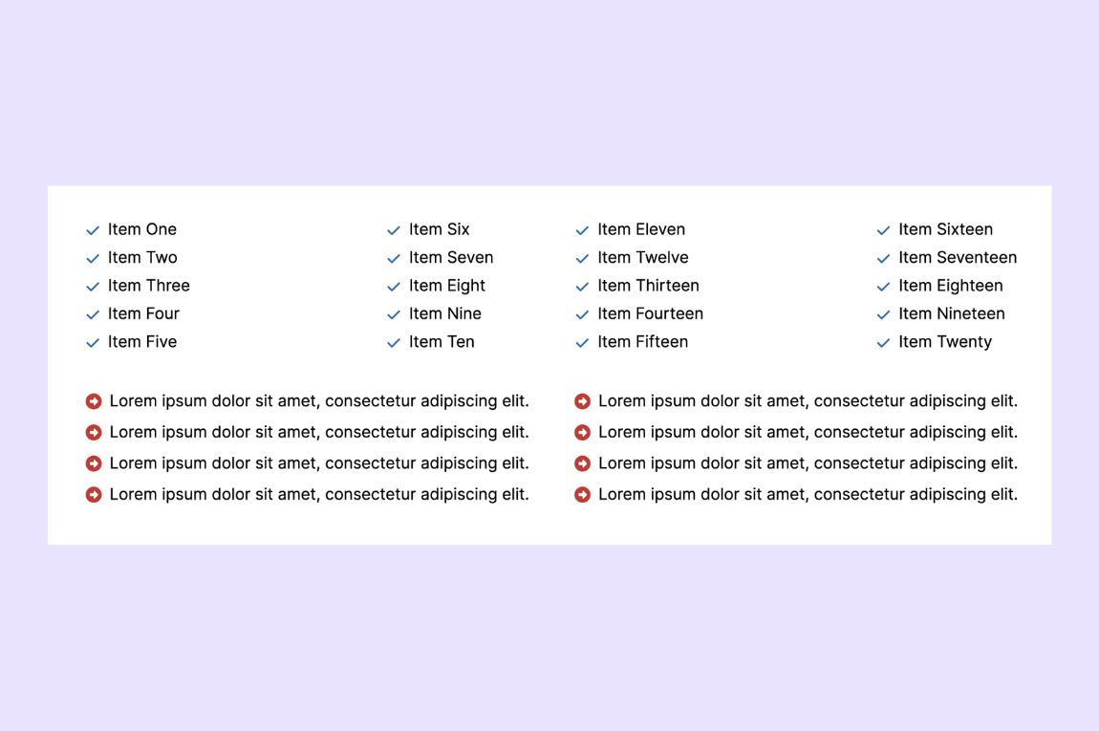Click the checkmark icon for Item Sixteen

882,229
